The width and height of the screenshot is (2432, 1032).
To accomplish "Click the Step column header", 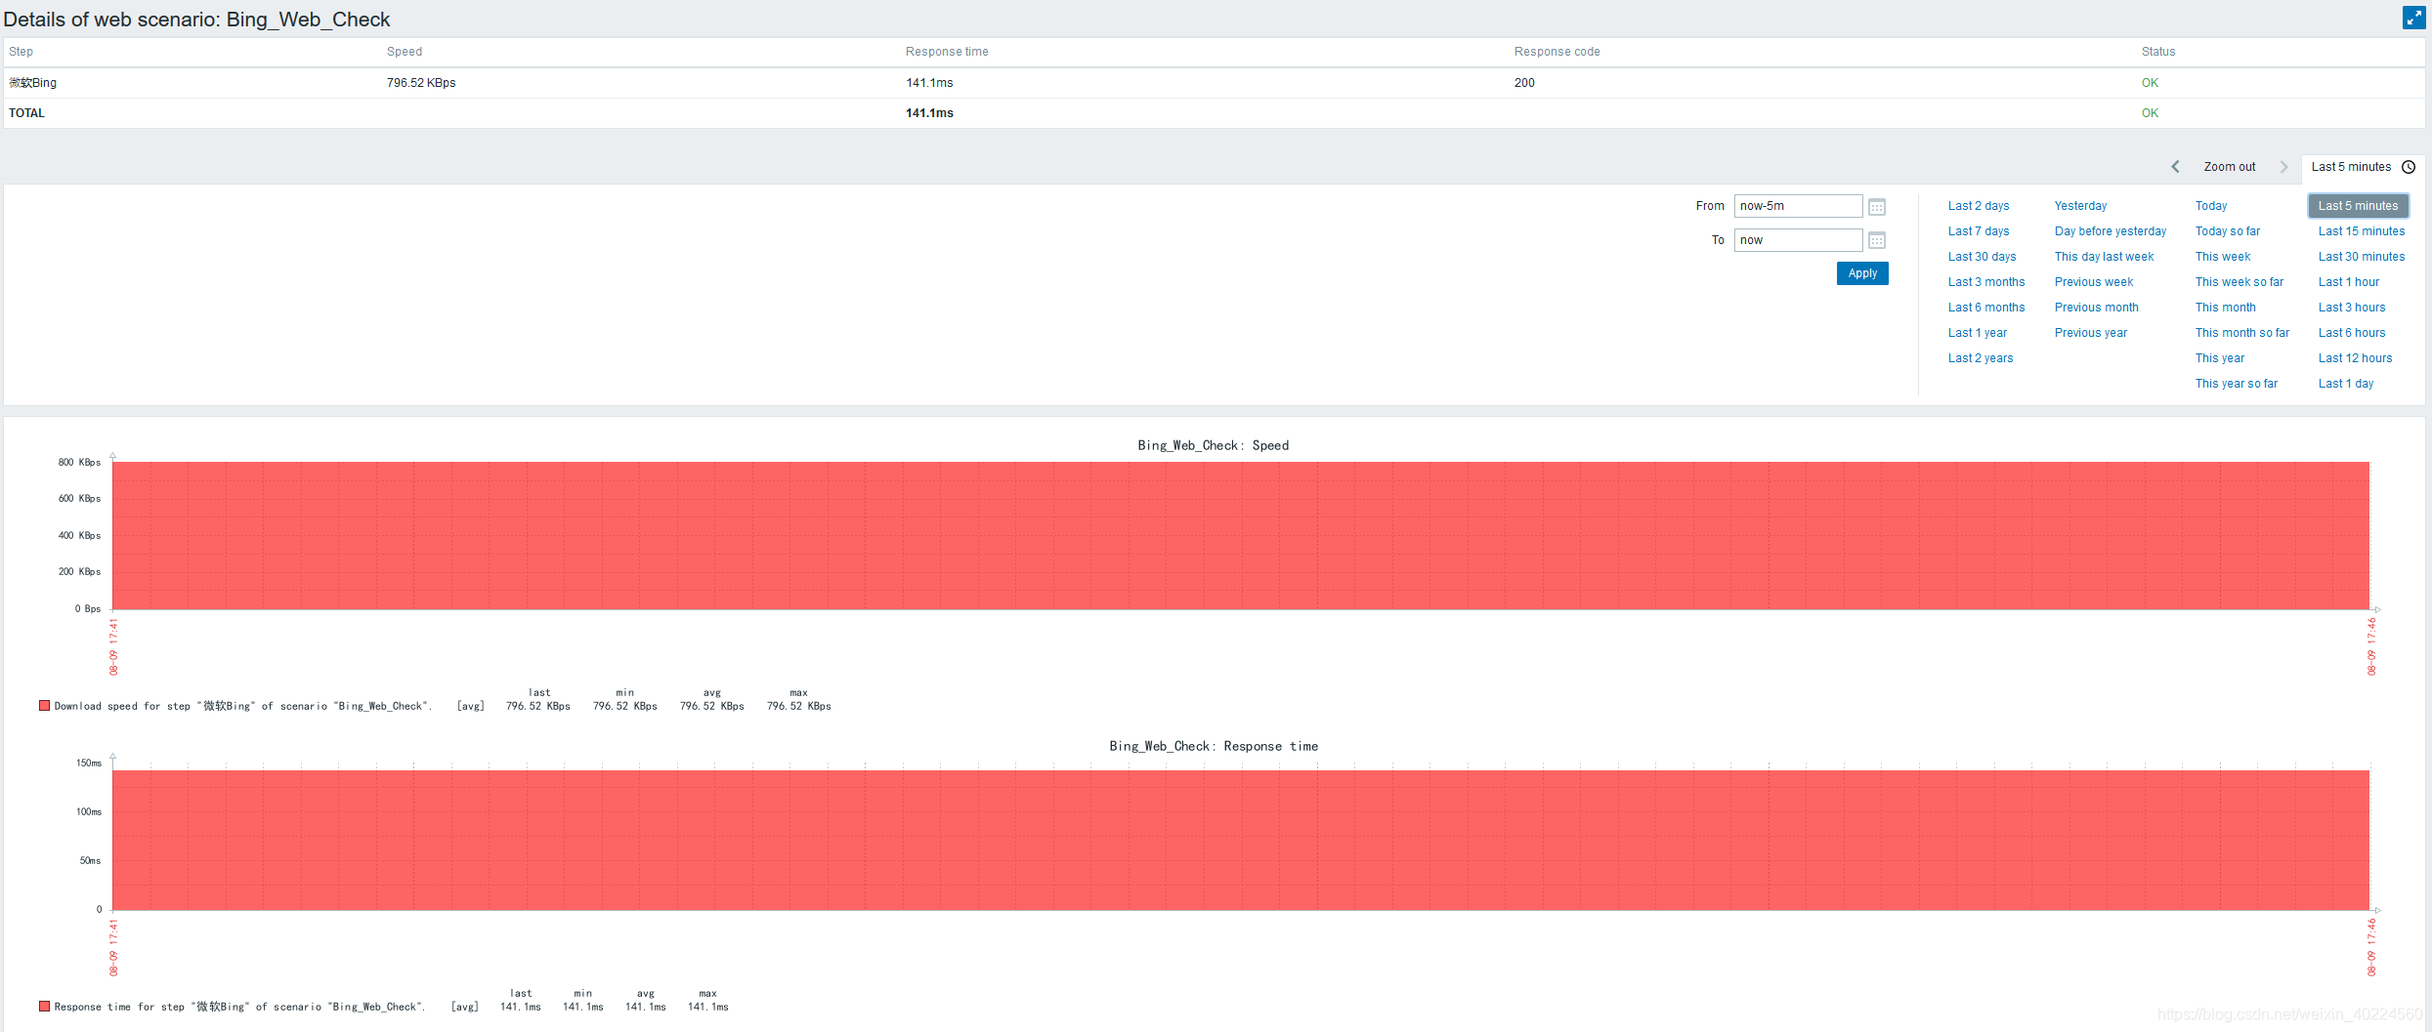I will [x=21, y=52].
